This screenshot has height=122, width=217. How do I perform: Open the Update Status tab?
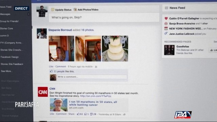pos(61,10)
